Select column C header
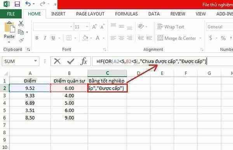The height and width of the screenshot is (150, 233). [x=107, y=73]
